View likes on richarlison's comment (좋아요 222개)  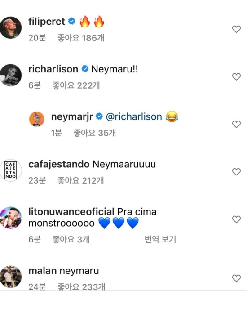pyautogui.click(x=76, y=85)
